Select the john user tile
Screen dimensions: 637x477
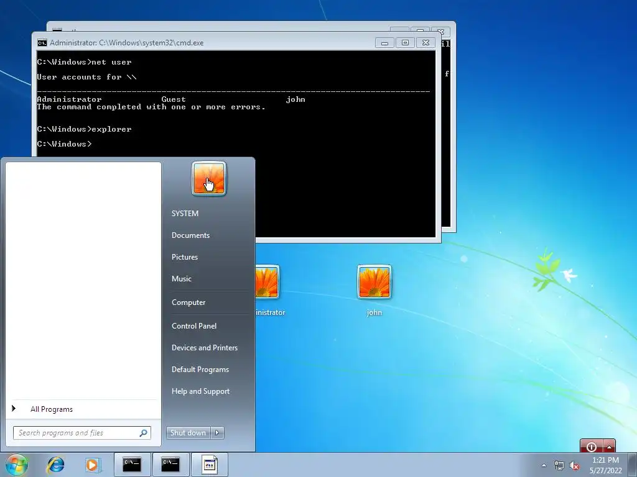point(374,291)
